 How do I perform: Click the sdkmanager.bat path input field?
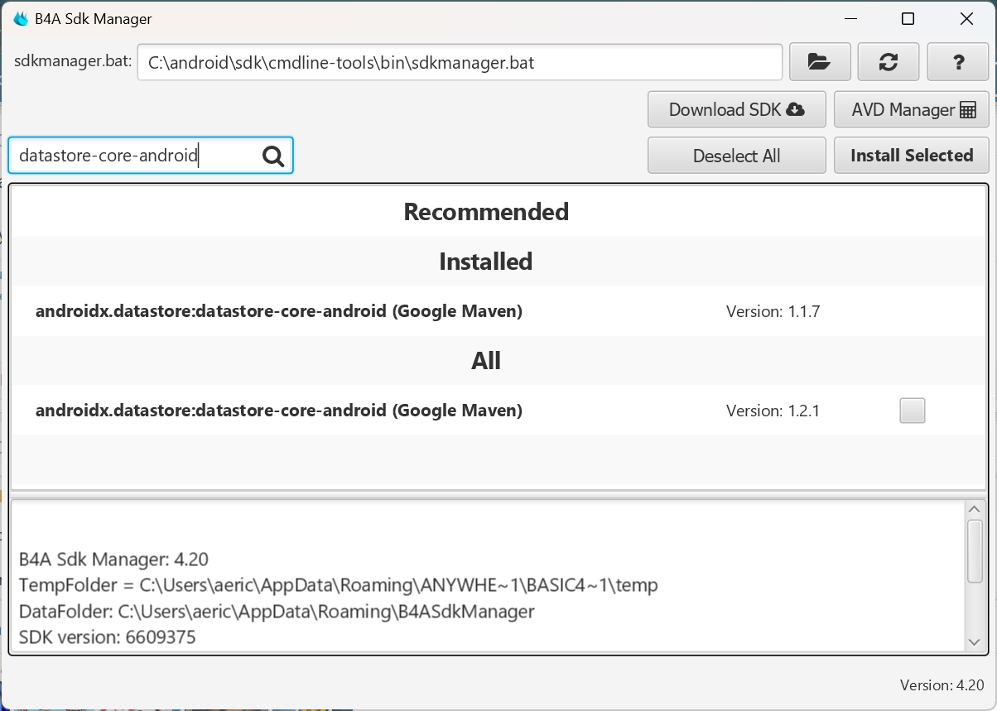point(460,62)
